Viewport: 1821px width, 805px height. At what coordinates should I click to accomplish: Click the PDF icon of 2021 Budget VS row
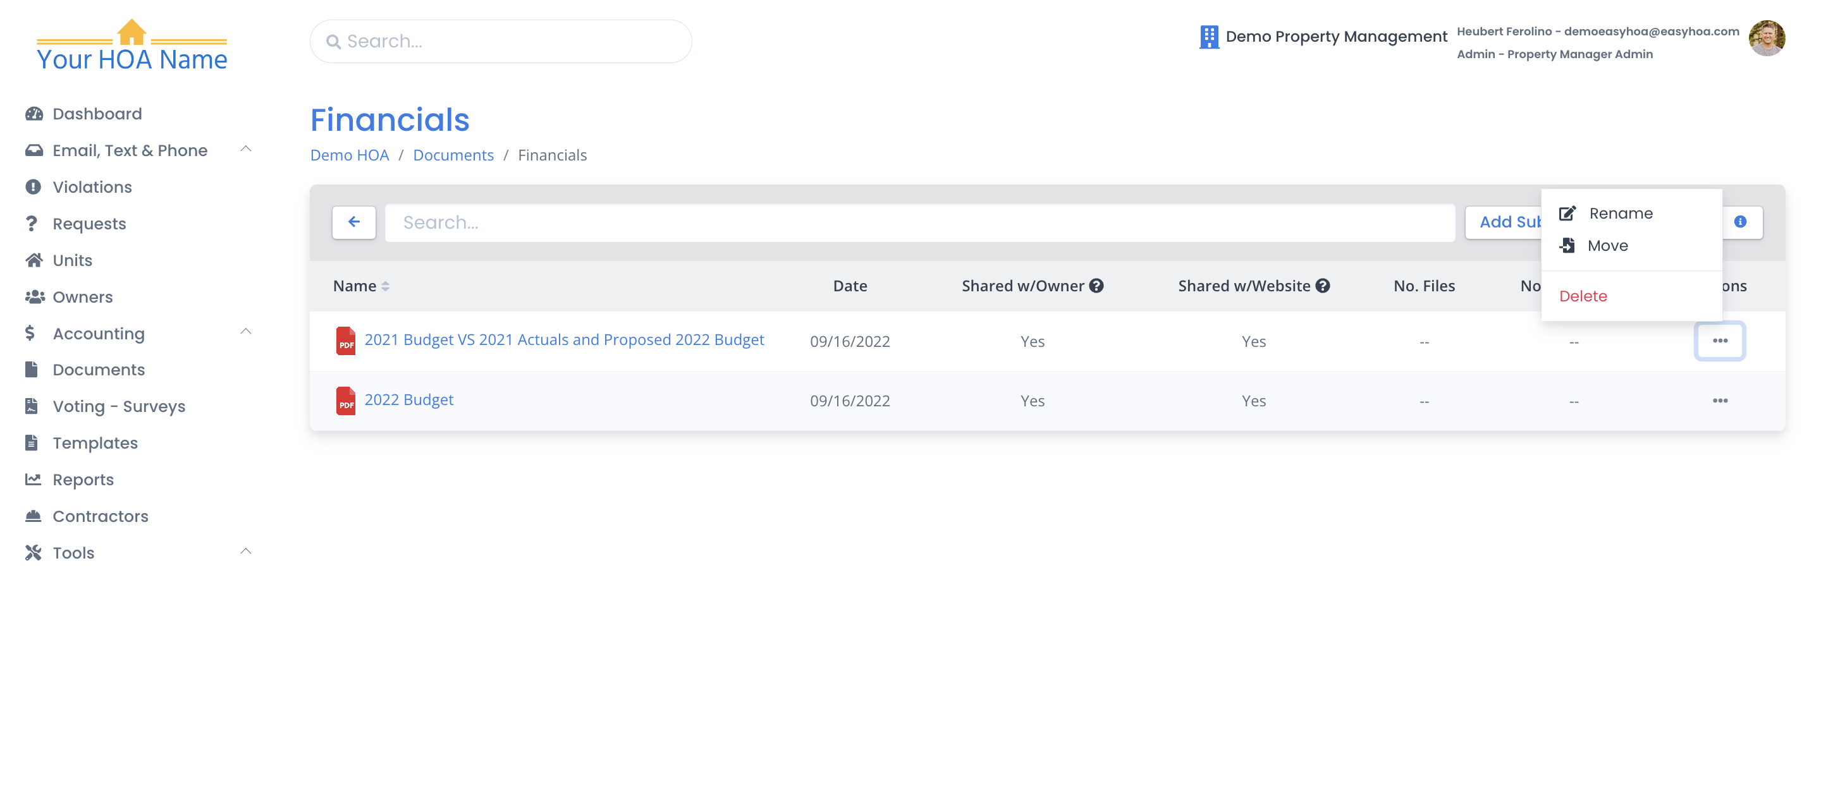346,341
